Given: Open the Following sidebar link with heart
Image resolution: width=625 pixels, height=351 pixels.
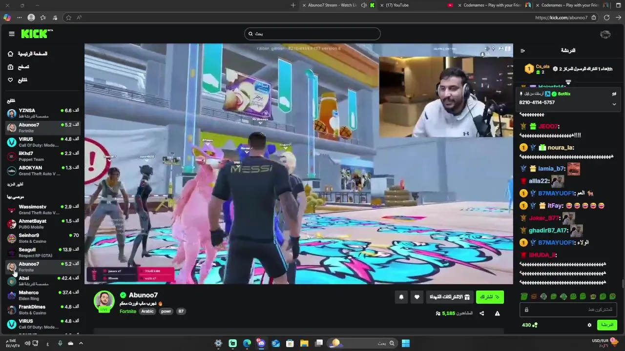Looking at the screenshot, I should (17, 80).
